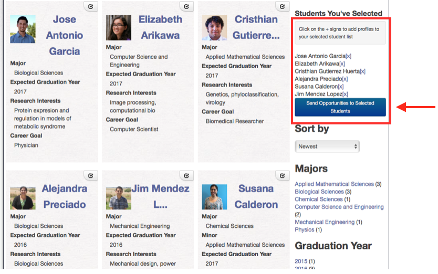Remove Jim Mendez Lopez via [x]

(x=345, y=94)
